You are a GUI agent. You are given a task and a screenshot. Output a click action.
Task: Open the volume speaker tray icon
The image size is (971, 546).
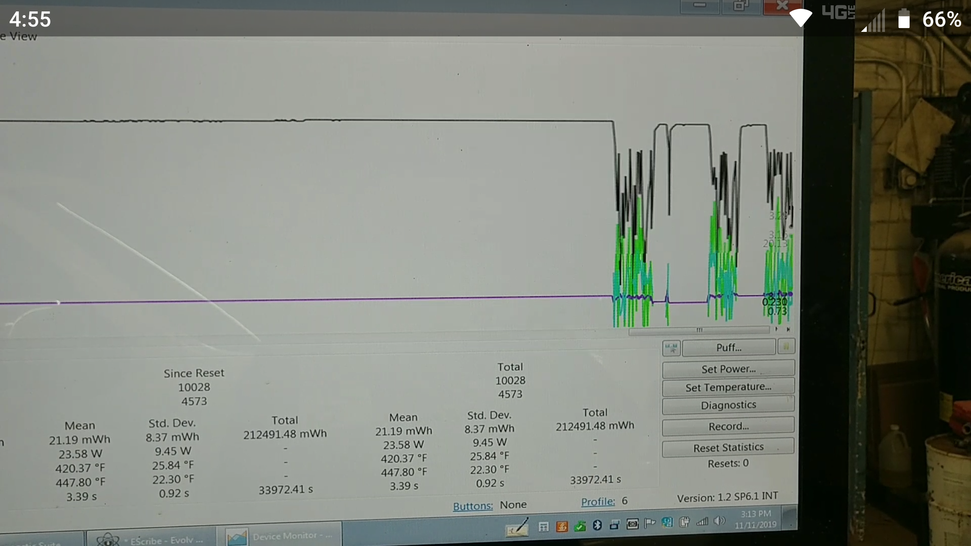[x=719, y=521]
